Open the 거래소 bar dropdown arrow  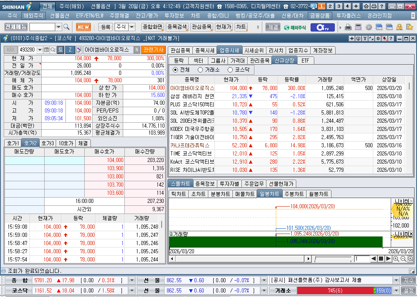coord(396,290)
